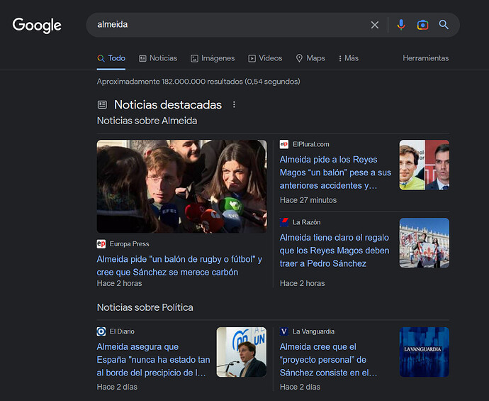Screen dimensions: 489x401
Task: Open the La Razón Pedro Sánchez regalo article
Action: pos(335,251)
